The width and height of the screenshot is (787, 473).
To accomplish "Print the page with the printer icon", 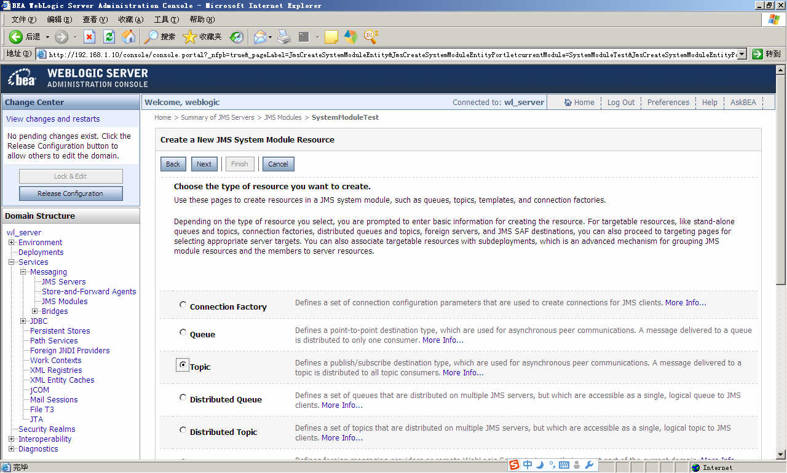I will 283,37.
